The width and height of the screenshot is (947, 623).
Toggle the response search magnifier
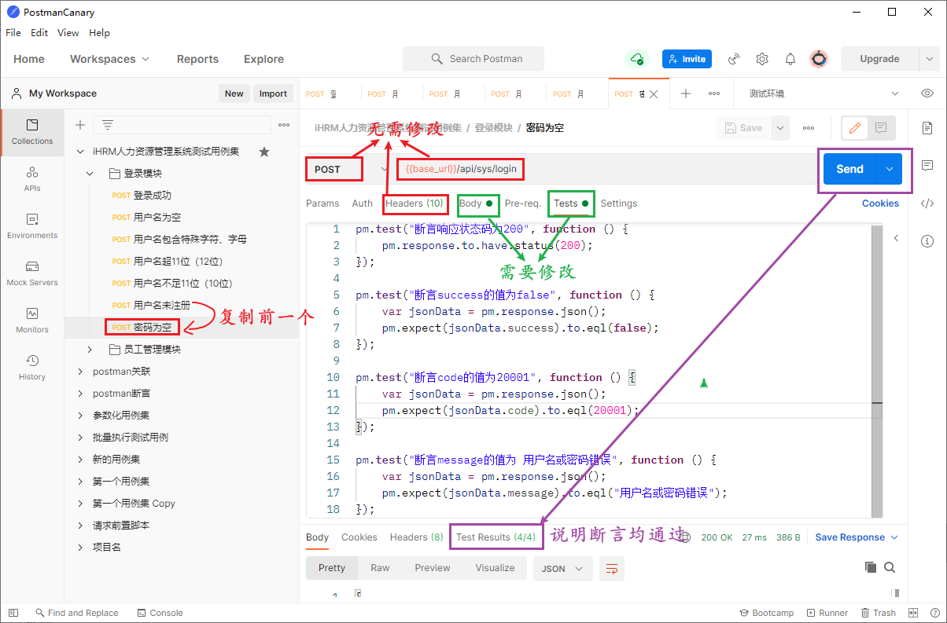click(890, 566)
